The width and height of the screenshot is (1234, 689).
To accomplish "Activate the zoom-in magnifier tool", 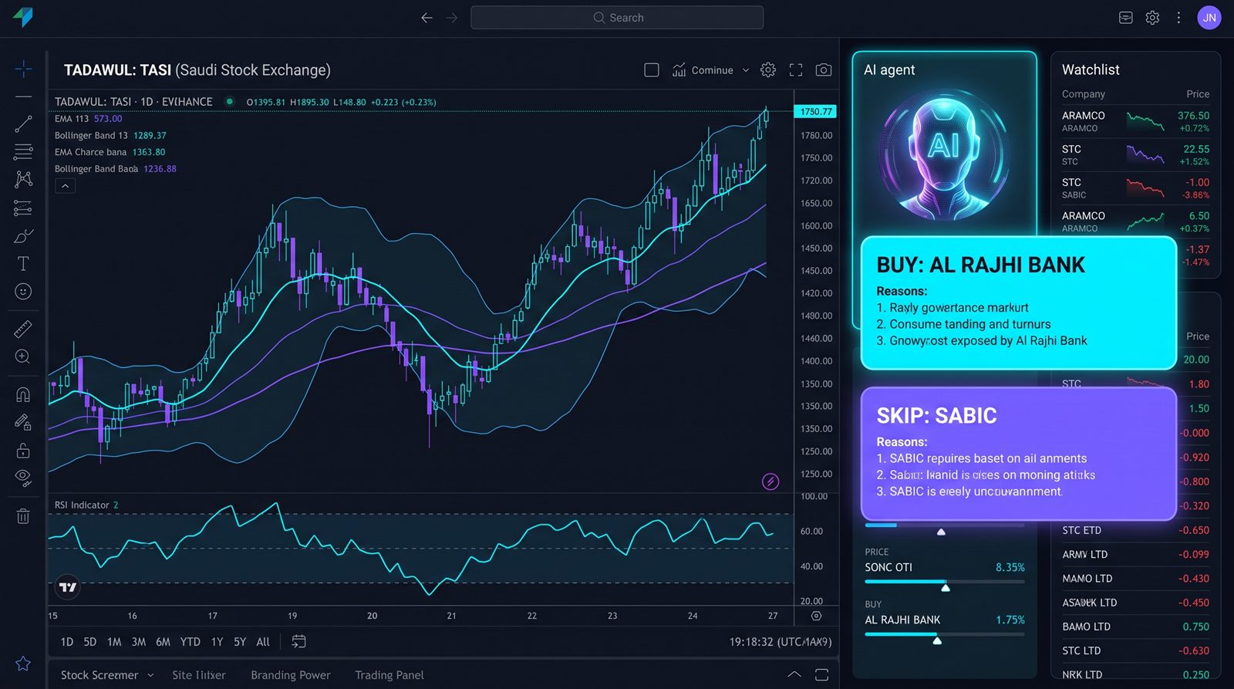I will [23, 356].
